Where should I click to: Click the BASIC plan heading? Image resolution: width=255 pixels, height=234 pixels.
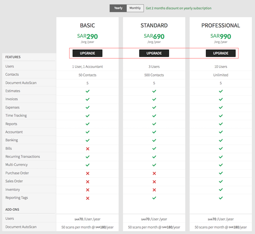(88, 25)
